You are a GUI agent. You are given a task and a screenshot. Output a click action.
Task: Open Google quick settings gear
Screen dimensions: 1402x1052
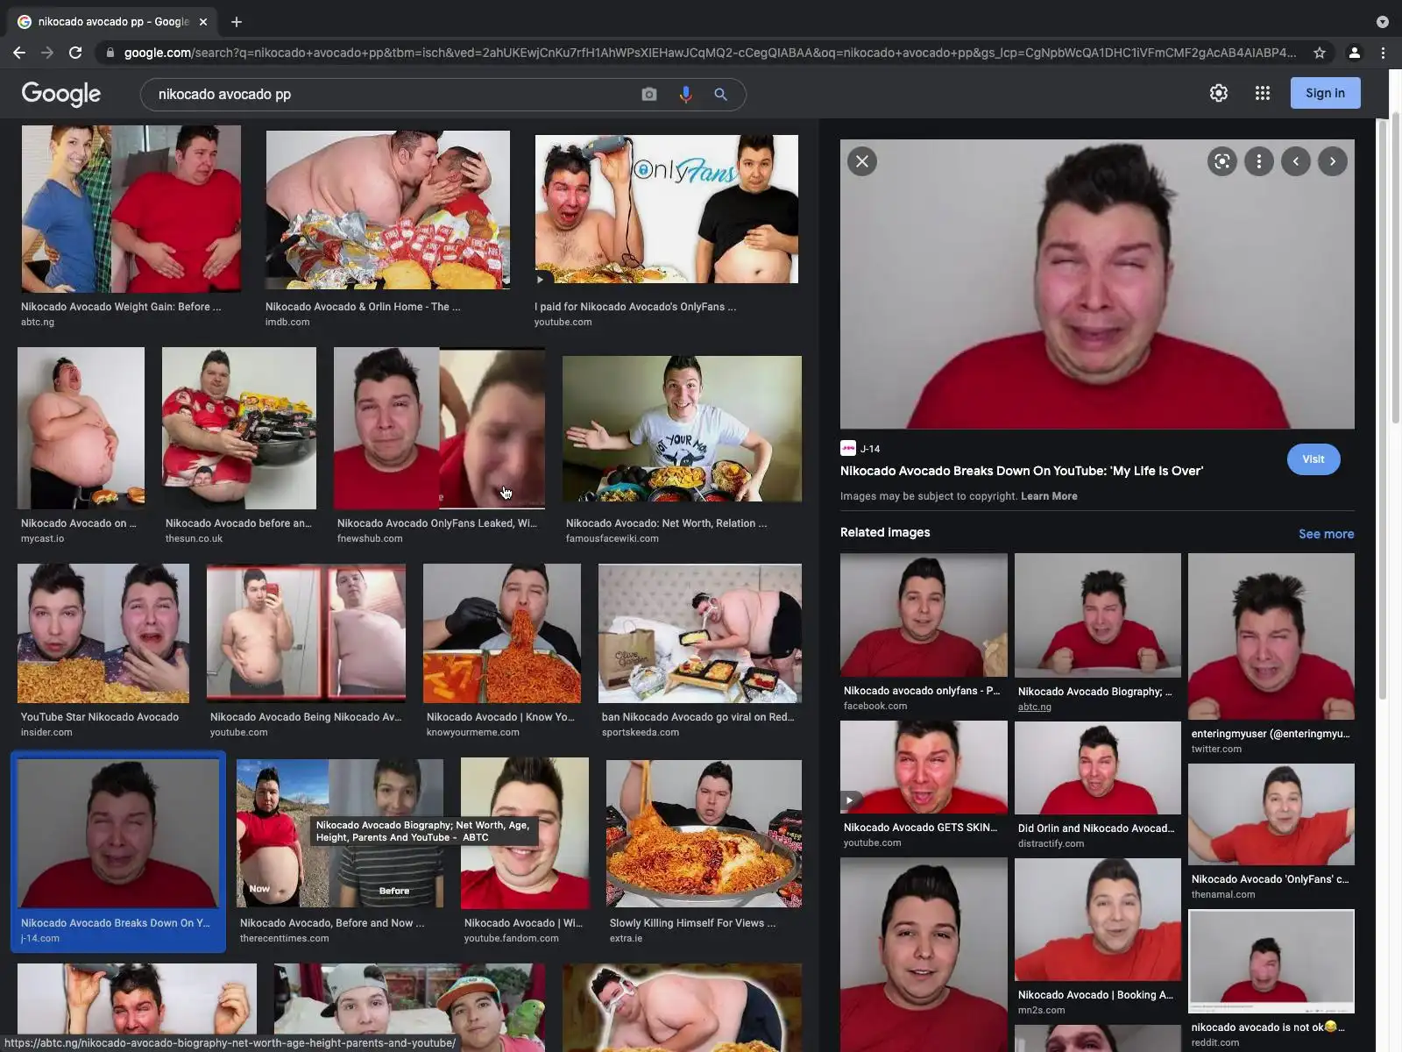(x=1219, y=93)
